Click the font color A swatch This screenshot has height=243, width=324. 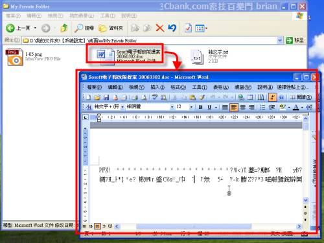tap(296, 107)
